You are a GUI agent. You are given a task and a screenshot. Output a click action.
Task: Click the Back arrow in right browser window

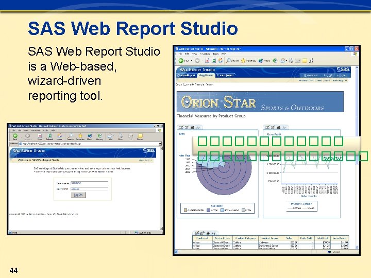pyautogui.click(x=181, y=61)
